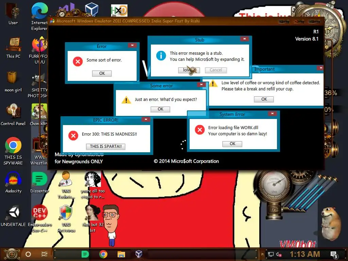Click the 'Version 8.1' text

(307, 39)
